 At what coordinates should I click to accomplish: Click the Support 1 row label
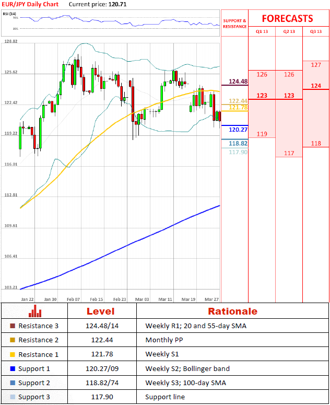click(34, 369)
